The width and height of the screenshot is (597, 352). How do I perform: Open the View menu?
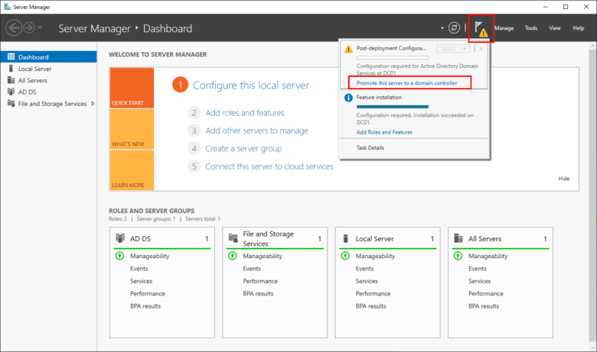pos(555,28)
